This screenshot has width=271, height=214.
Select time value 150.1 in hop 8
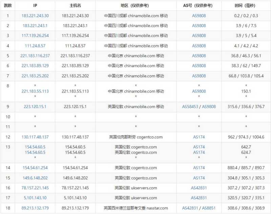coord(246,91)
